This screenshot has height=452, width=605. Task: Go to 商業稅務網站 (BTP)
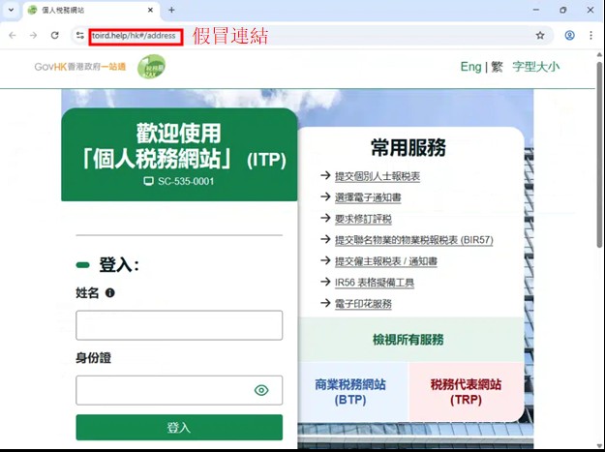350,392
